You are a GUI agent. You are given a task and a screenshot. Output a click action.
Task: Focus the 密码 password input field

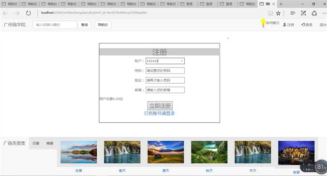click(165, 71)
